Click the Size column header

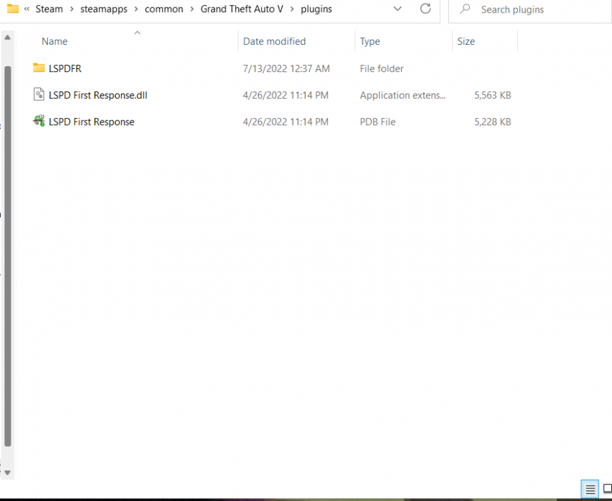[466, 41]
